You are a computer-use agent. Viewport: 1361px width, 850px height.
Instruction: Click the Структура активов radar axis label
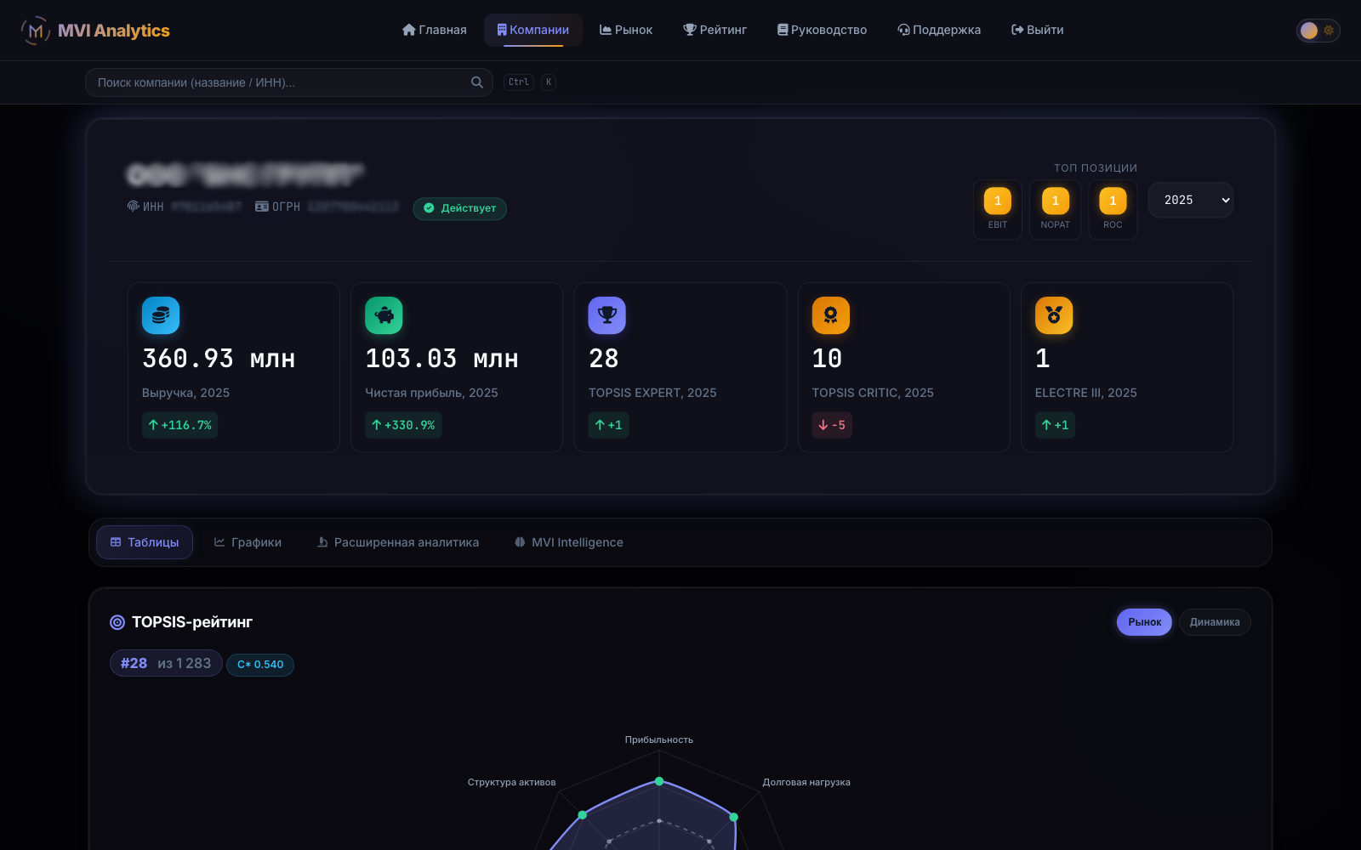click(x=512, y=782)
